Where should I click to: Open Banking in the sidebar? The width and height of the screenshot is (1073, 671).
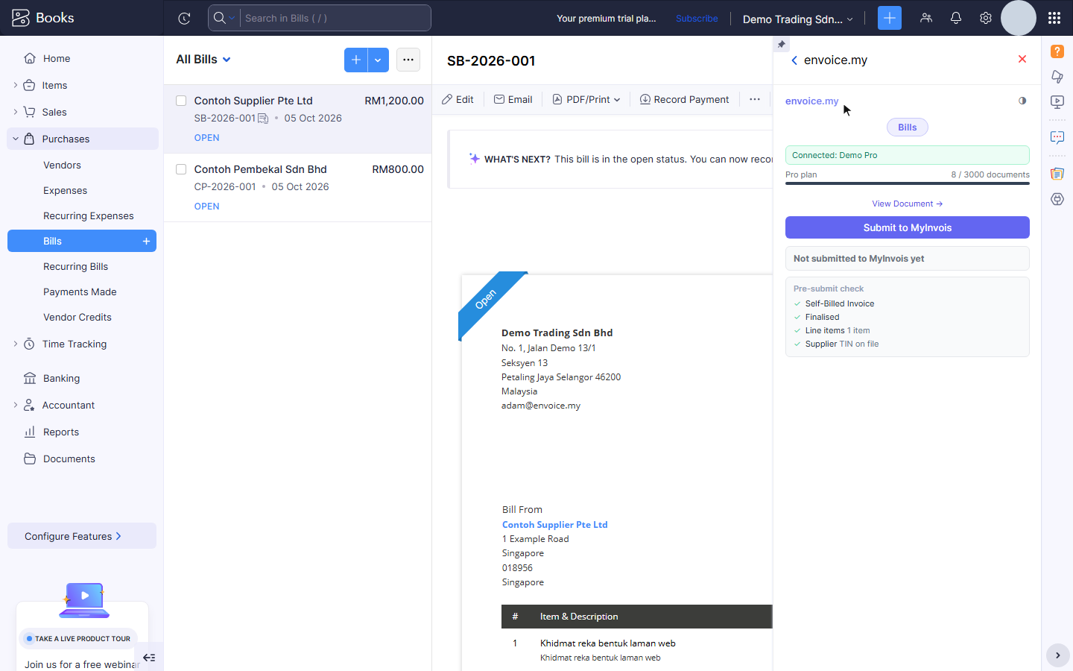click(61, 378)
